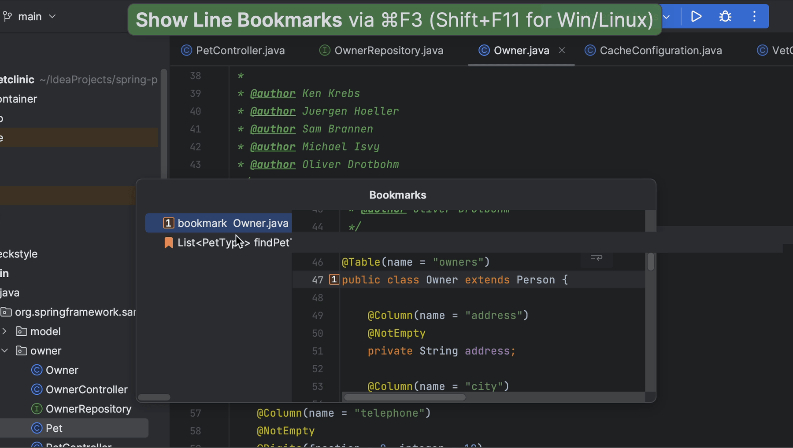Click the interface badge on OwnerRepository.java tab
793x448 pixels.
pos(324,50)
